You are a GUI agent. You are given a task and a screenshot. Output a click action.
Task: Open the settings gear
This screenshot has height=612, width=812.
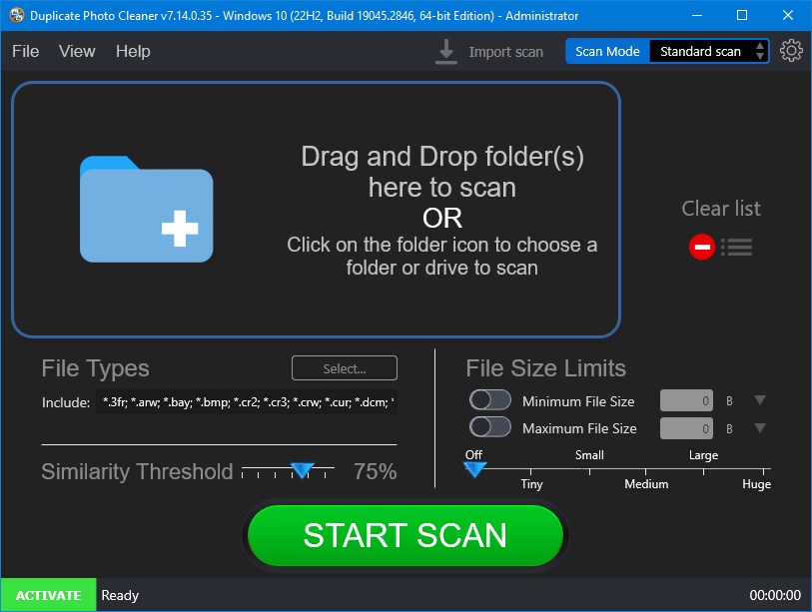[x=791, y=50]
